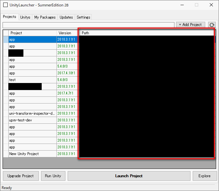This screenshot has height=191, width=219.
Task: Click the Run Unity button
Action: (53, 176)
